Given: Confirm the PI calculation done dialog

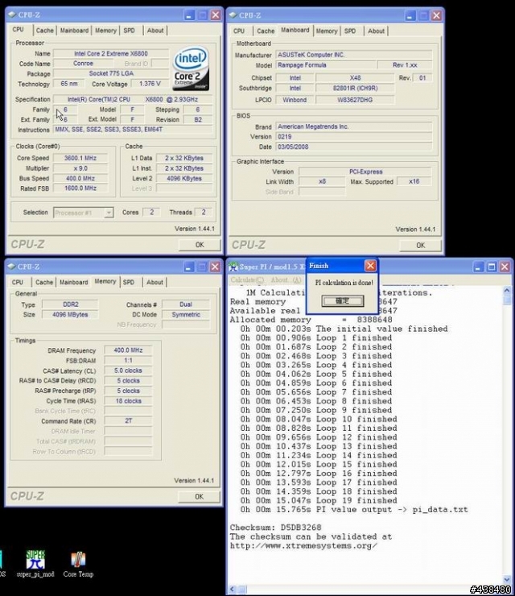Looking at the screenshot, I should point(343,301).
